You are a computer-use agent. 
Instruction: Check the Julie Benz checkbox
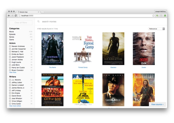pos(10,65)
